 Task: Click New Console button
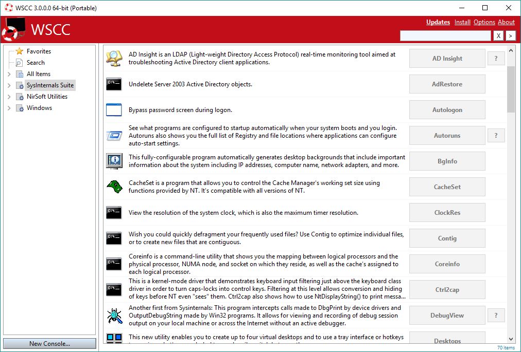point(49,344)
